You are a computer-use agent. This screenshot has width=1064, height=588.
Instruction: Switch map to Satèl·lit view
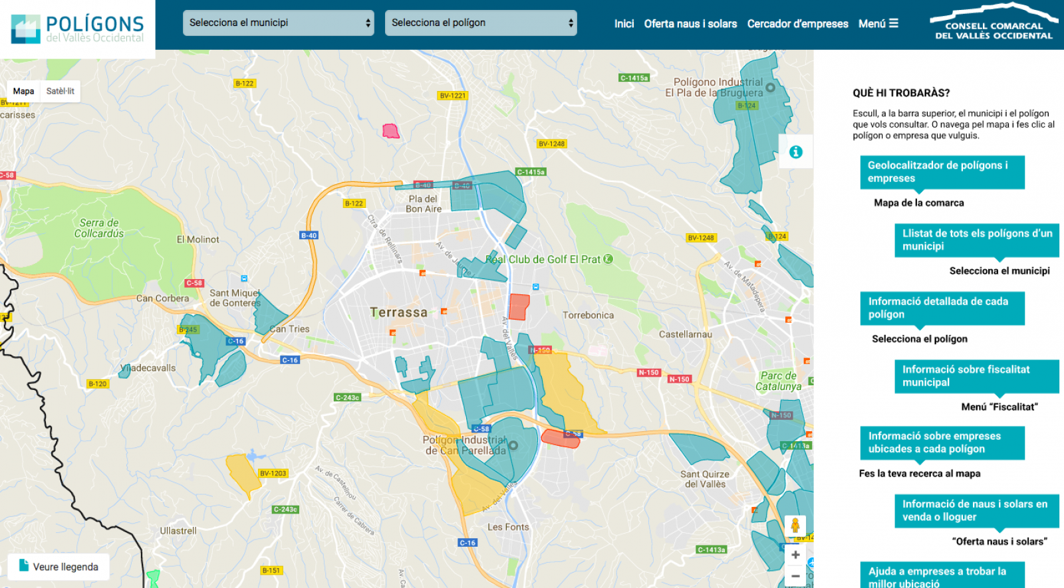point(61,91)
